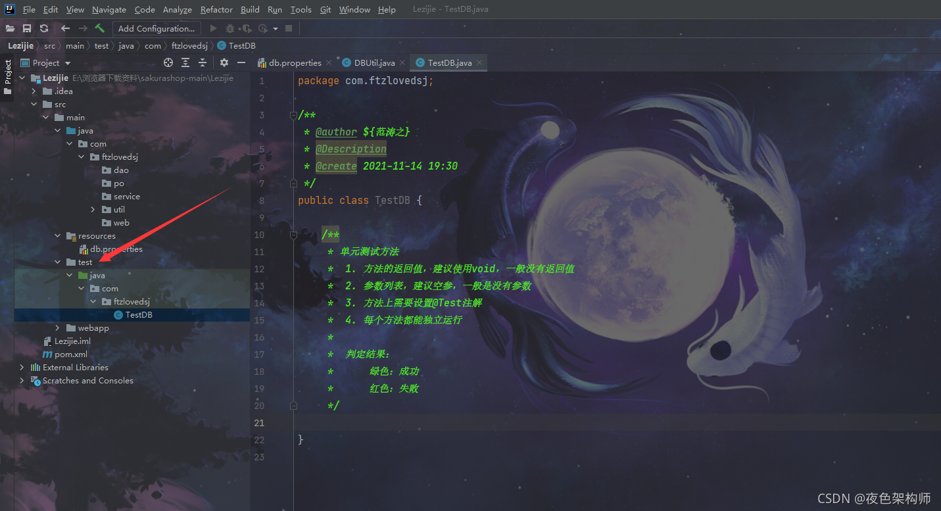Click the Select Opened File crosshair icon
Viewport: 941px width, 511px height.
[x=168, y=62]
